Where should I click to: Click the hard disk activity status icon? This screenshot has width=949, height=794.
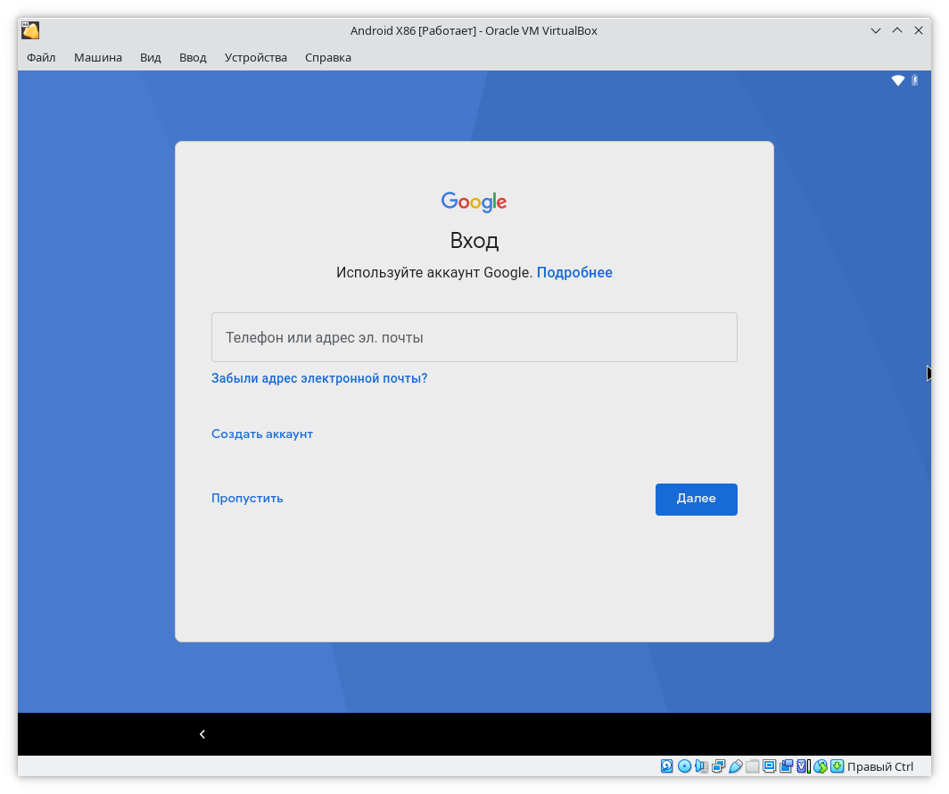tap(667, 766)
